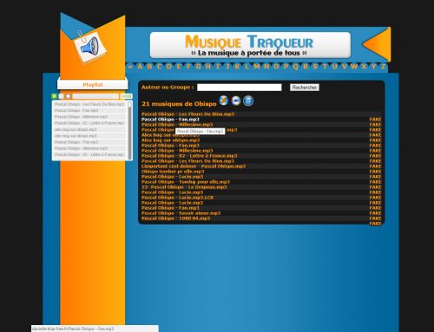
Task: Click the megaphone logo icon
Action: click(x=90, y=47)
